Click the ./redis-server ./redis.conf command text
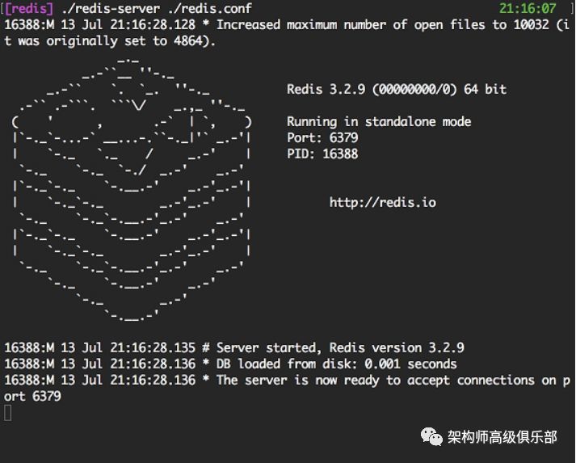The height and width of the screenshot is (463, 576). tap(157, 8)
